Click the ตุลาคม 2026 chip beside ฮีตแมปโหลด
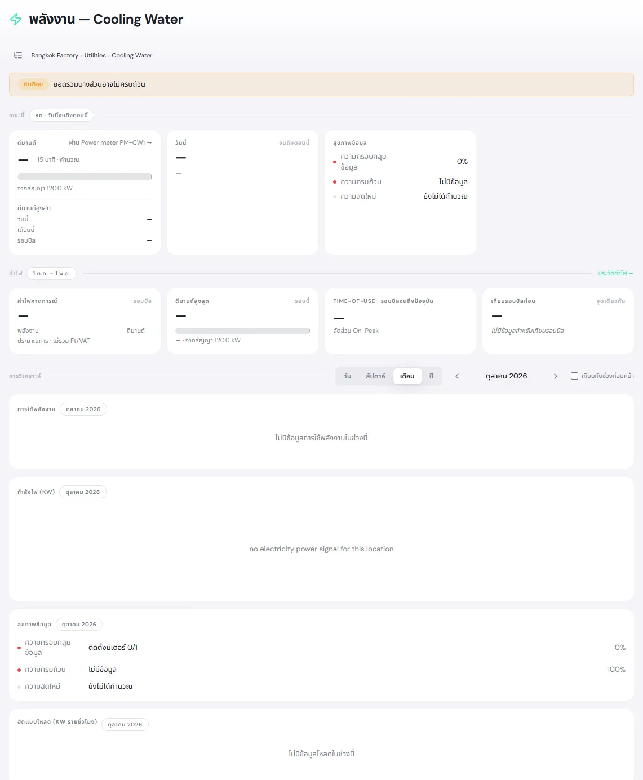Screen dimensions: 643x780 tap(125, 725)
